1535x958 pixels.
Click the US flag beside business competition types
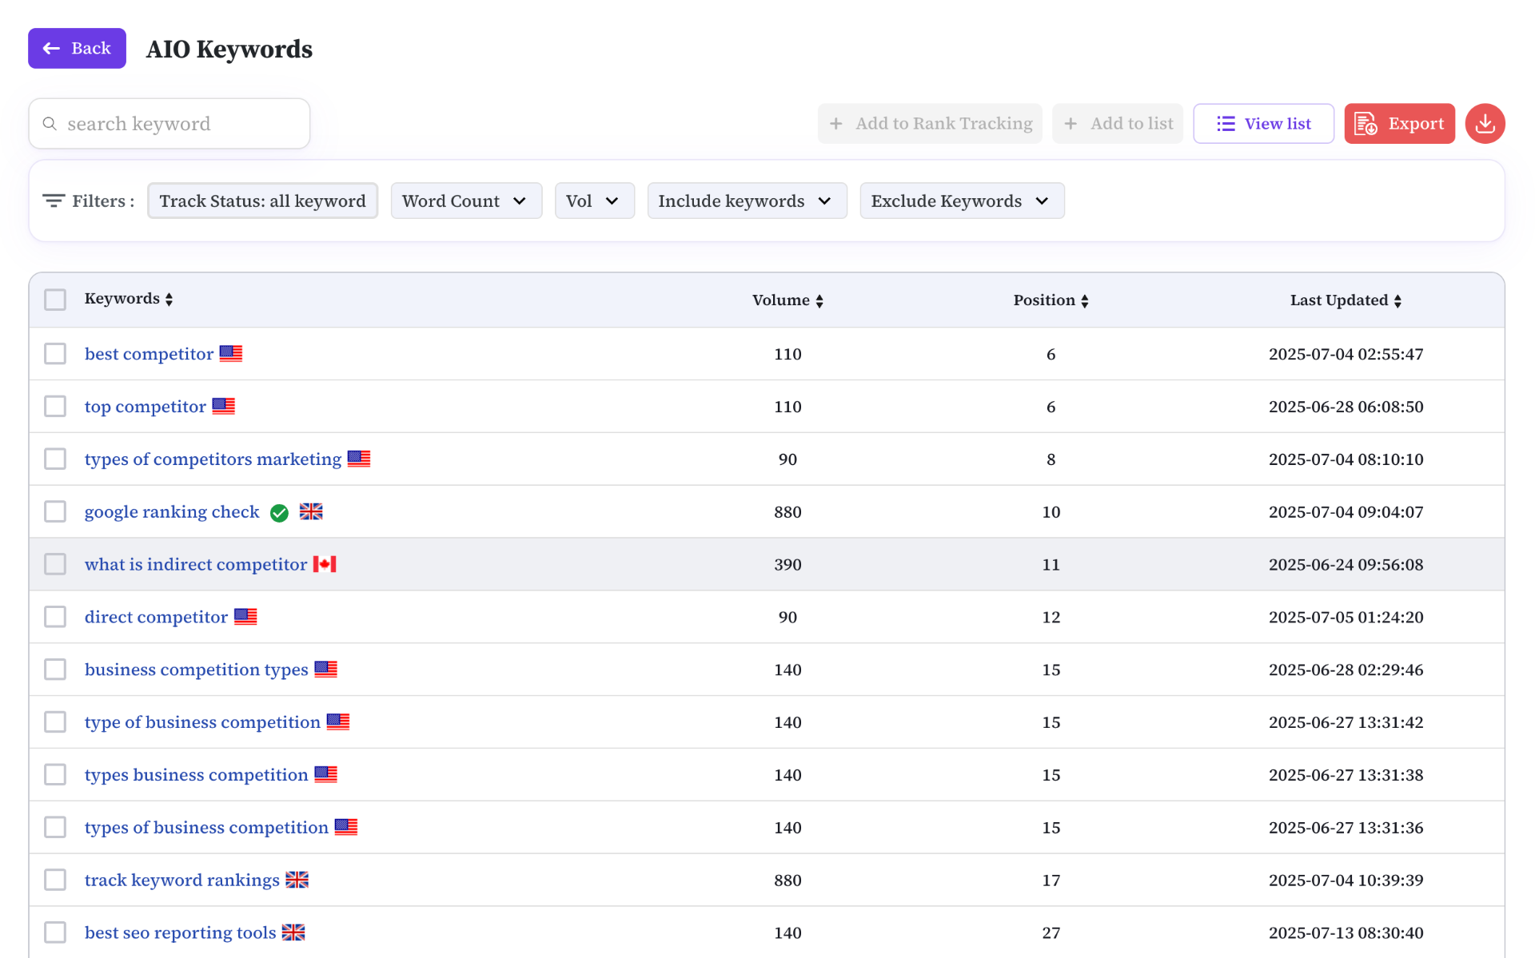pyautogui.click(x=326, y=669)
